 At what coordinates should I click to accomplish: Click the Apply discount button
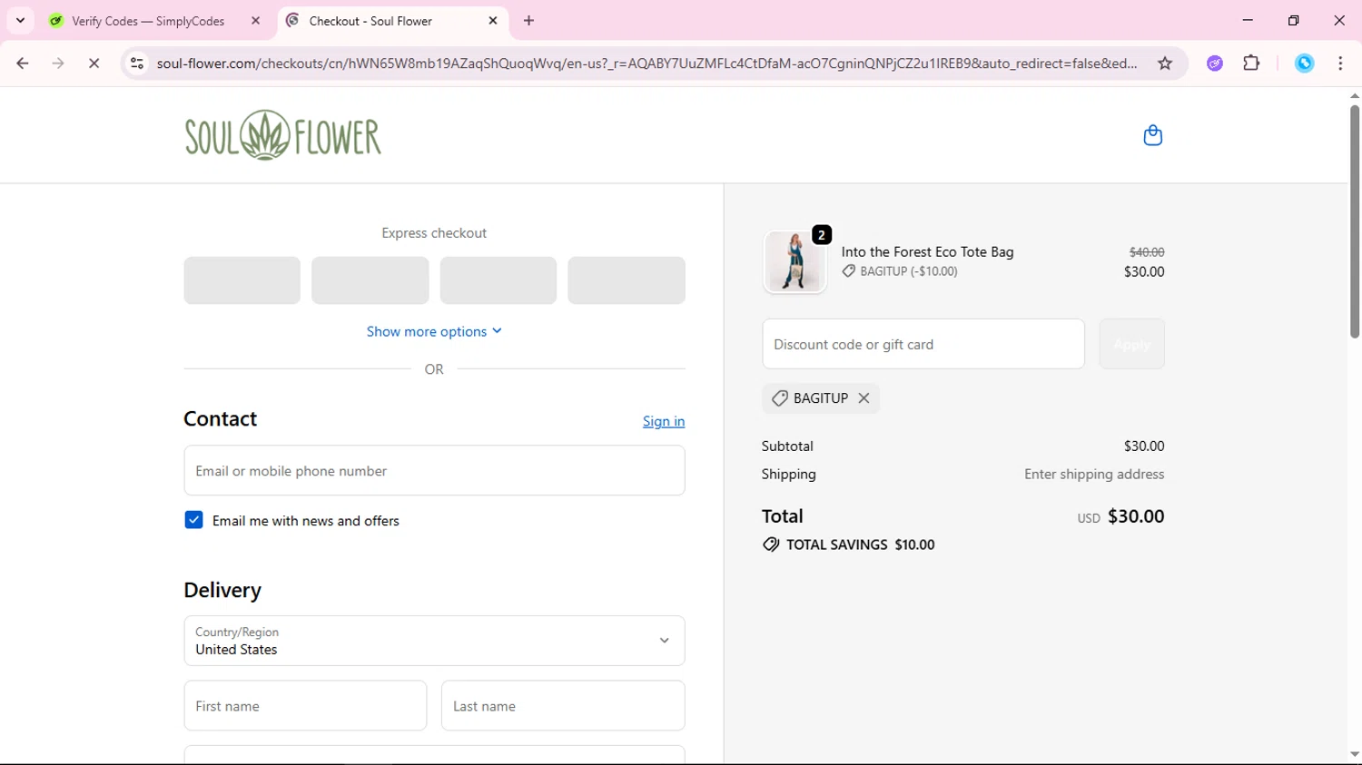coord(1131,344)
